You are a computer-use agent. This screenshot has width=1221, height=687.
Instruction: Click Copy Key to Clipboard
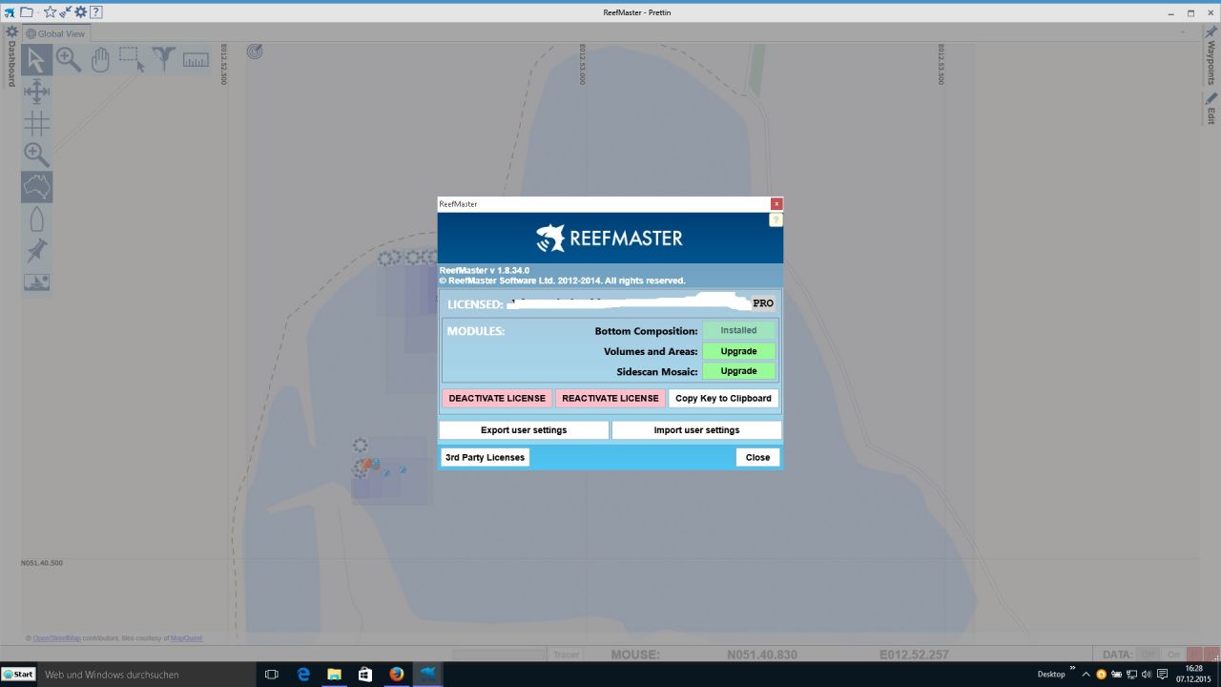tap(723, 398)
